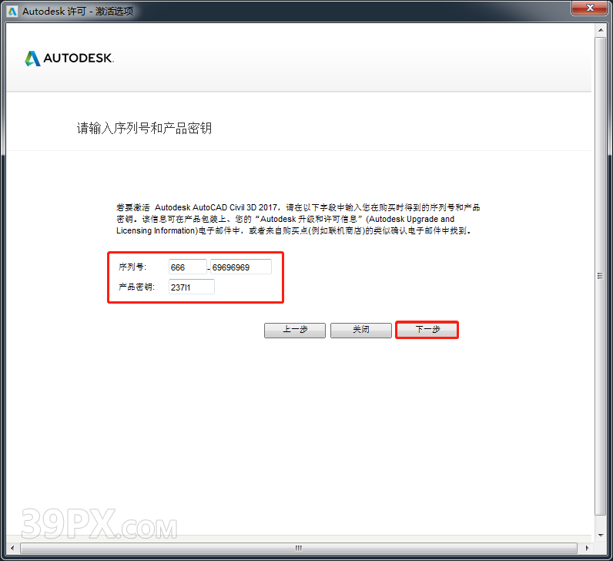Click the serial number prefix field 666

pos(187,267)
